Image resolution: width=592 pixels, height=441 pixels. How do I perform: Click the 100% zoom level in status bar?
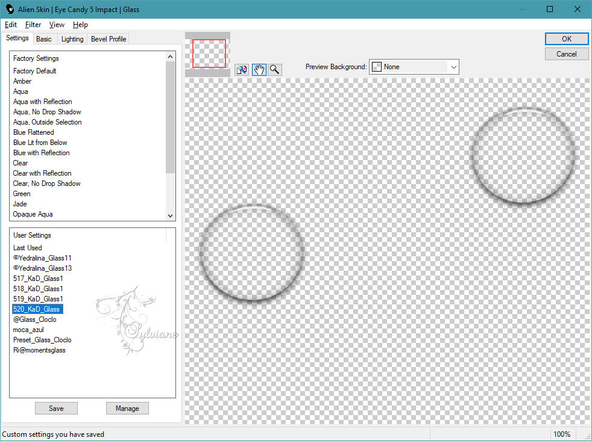[562, 434]
